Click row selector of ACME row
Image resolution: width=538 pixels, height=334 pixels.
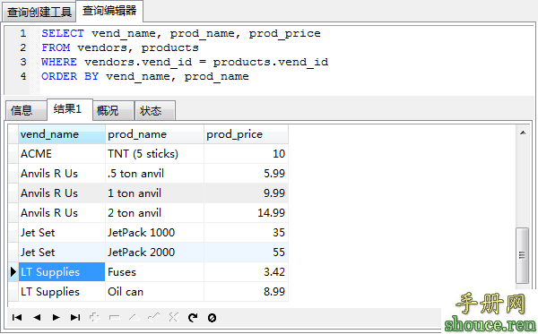click(x=13, y=154)
